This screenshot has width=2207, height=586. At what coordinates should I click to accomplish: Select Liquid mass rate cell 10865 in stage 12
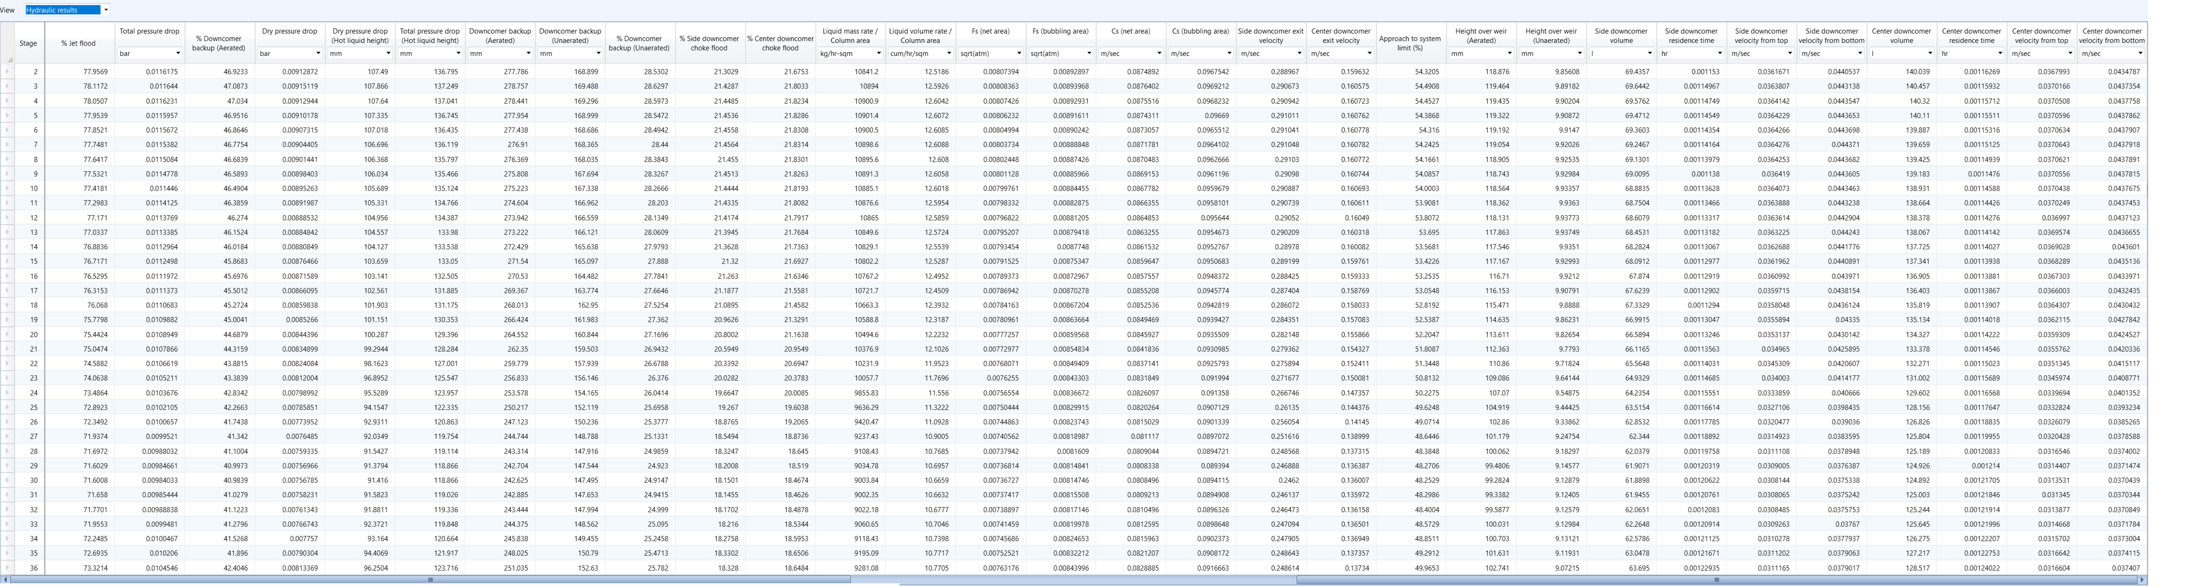pos(850,218)
